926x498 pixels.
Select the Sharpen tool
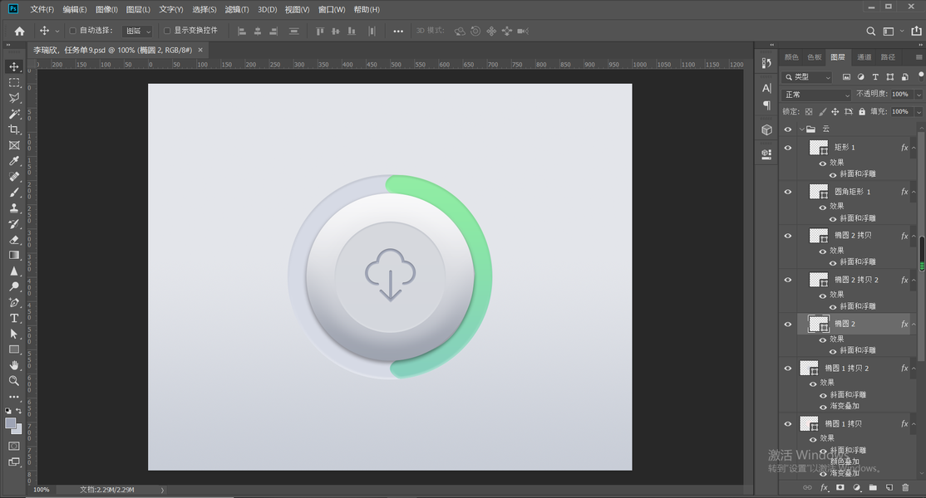point(14,271)
